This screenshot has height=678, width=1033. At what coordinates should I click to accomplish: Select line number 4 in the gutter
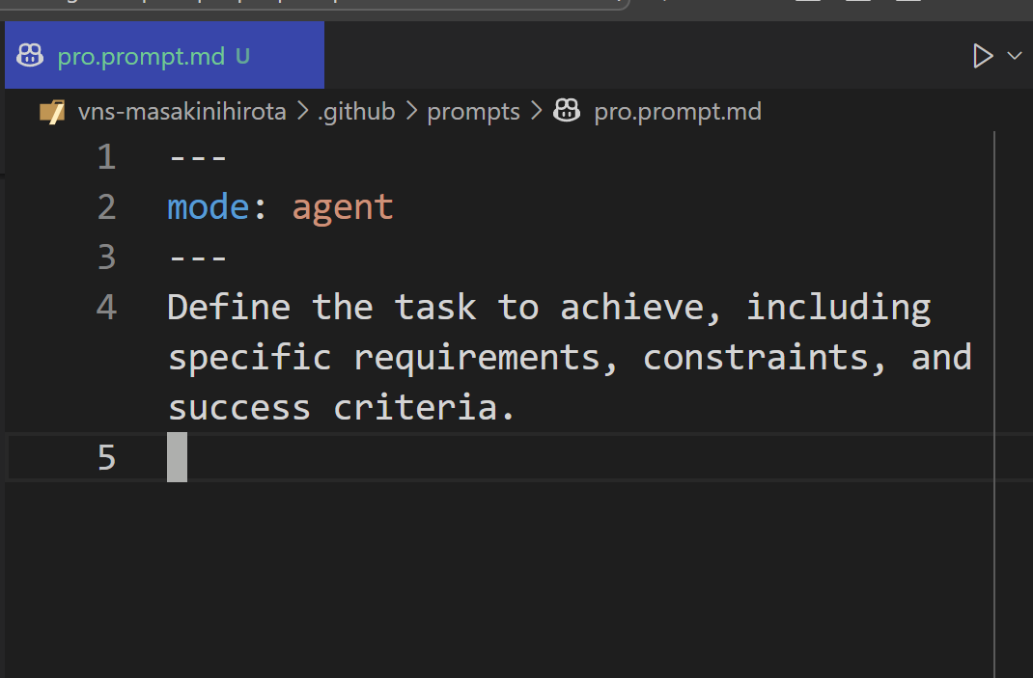[107, 308]
